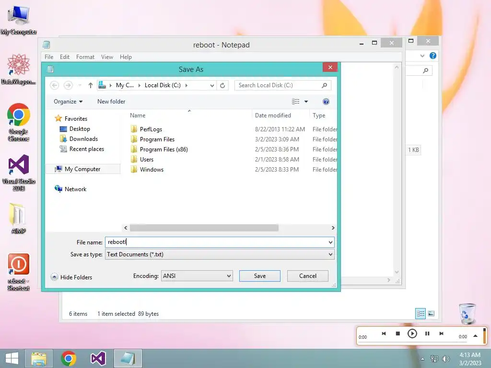Screen dimensions: 491x368
Task: Select the PerfLogs folder
Action: coord(151,129)
